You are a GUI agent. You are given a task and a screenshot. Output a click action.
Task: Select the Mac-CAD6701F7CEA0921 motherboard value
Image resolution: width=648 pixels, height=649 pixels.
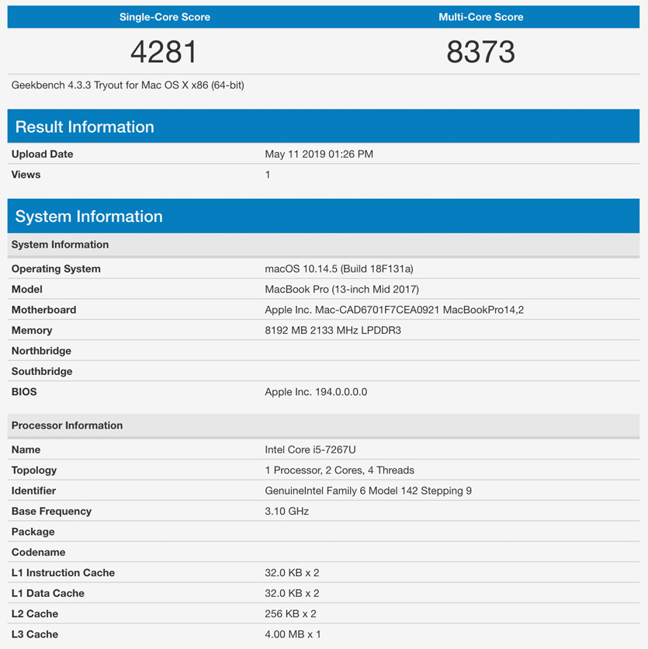point(394,310)
